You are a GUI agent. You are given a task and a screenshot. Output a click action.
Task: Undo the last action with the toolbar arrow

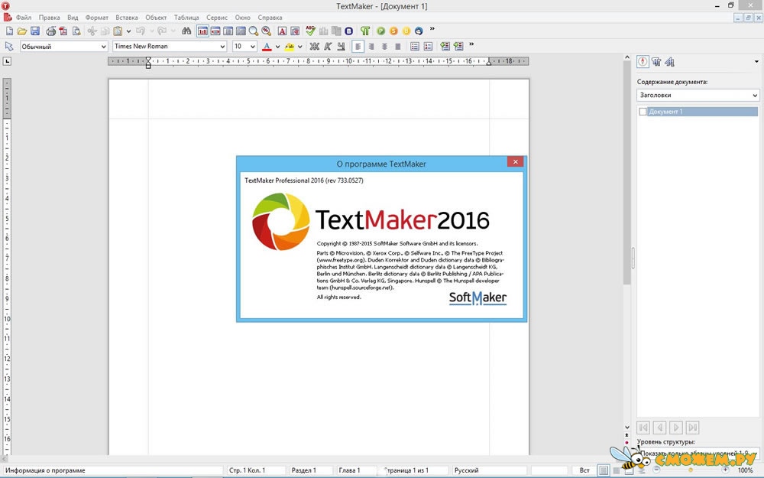click(141, 31)
